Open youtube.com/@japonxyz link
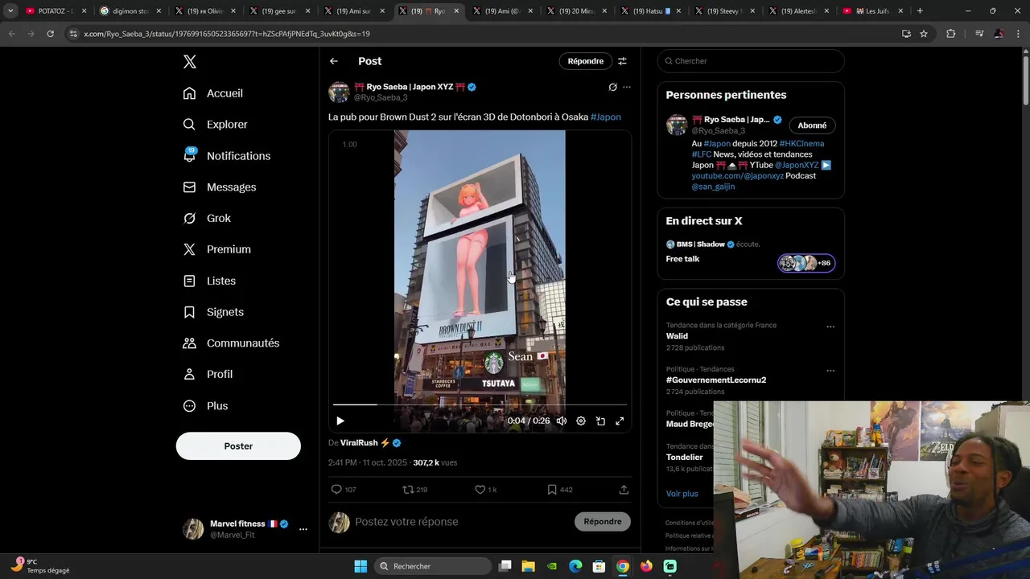Viewport: 1030px width, 579px height. pyautogui.click(x=737, y=176)
